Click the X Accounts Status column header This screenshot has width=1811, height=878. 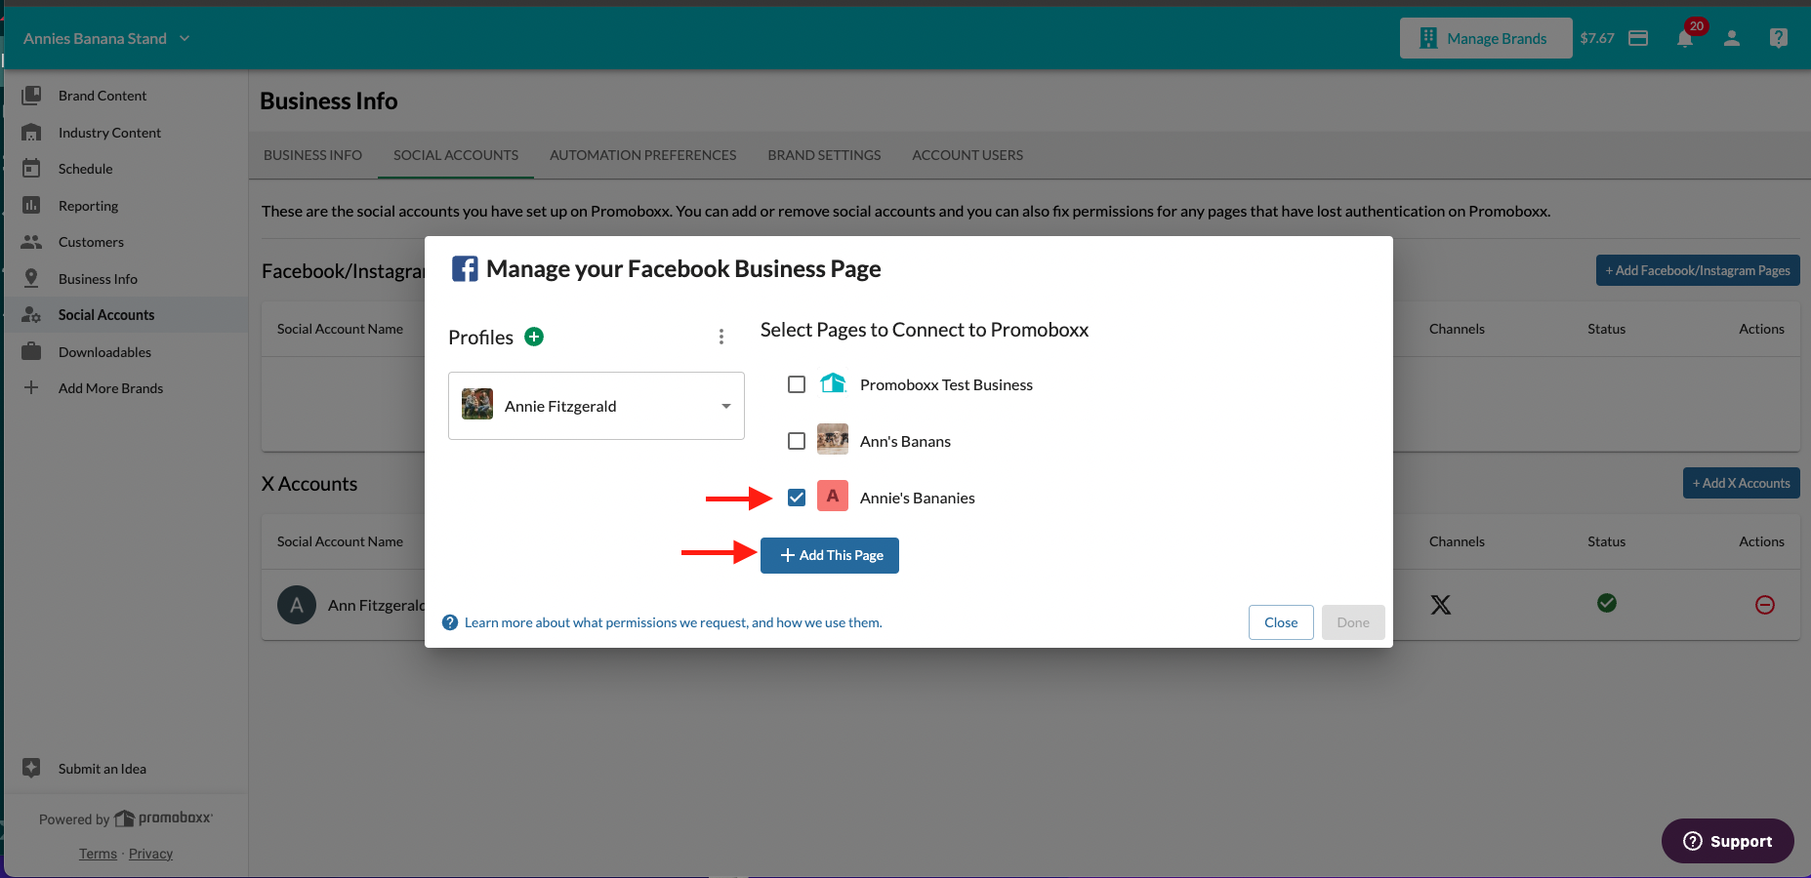click(1606, 541)
